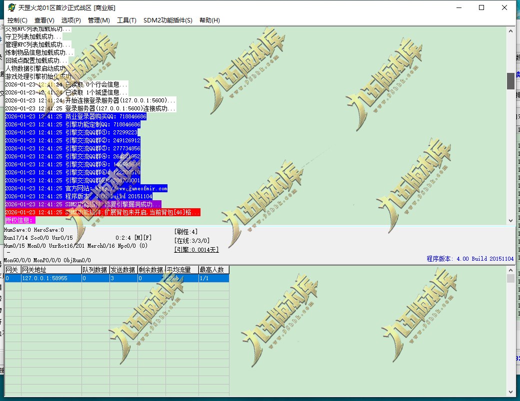Click the 在线:3/3/0 status text

point(191,241)
